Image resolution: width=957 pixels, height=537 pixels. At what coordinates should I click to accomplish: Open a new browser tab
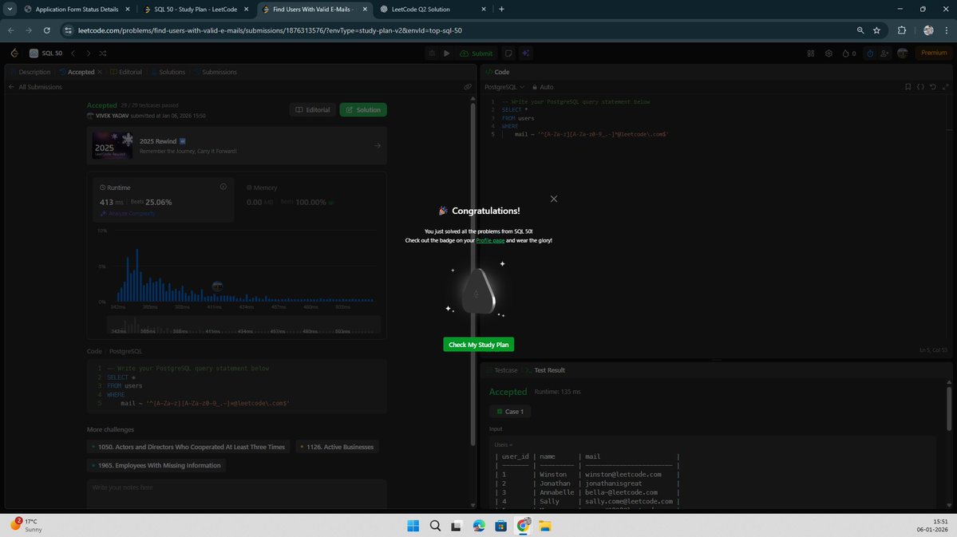[x=502, y=9]
